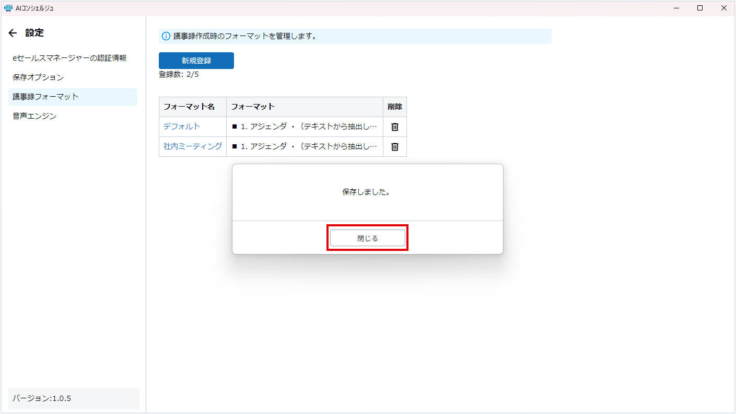Click the format text in the 社内ミーティング row

(x=304, y=147)
